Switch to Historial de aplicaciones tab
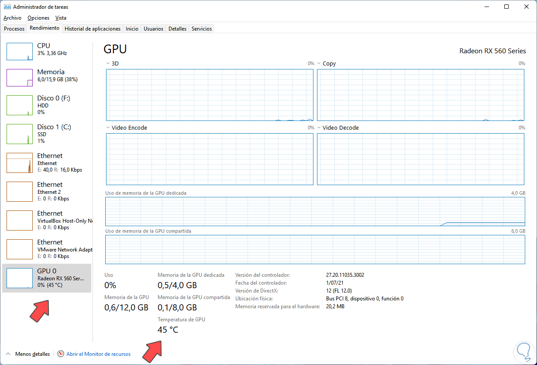 (93, 29)
